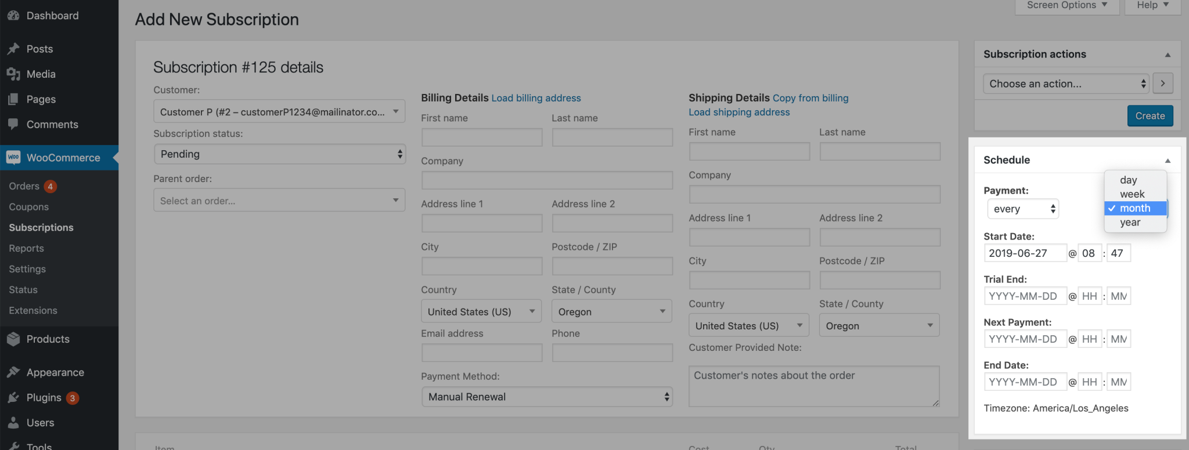
Task: Open the Subscription status dropdown
Action: tap(279, 154)
